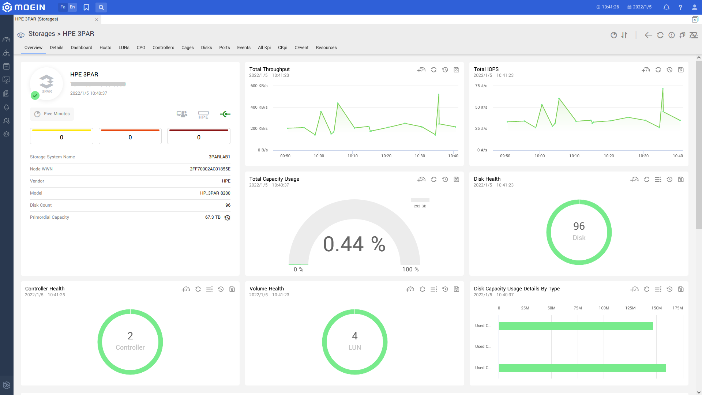The width and height of the screenshot is (702, 395).
Task: Click the 2 Controller health donut
Action: (130, 342)
